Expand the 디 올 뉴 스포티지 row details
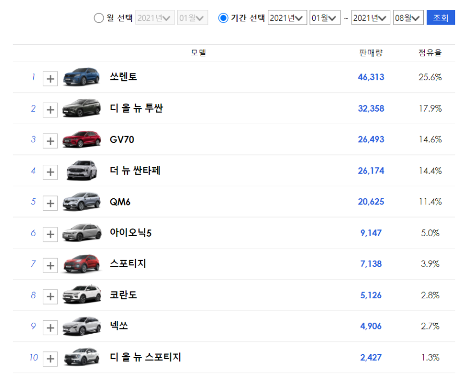 click(x=50, y=359)
